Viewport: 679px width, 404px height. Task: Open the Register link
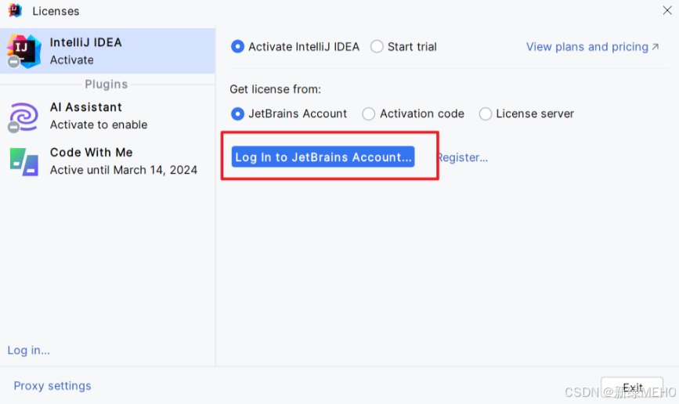pyautogui.click(x=462, y=157)
